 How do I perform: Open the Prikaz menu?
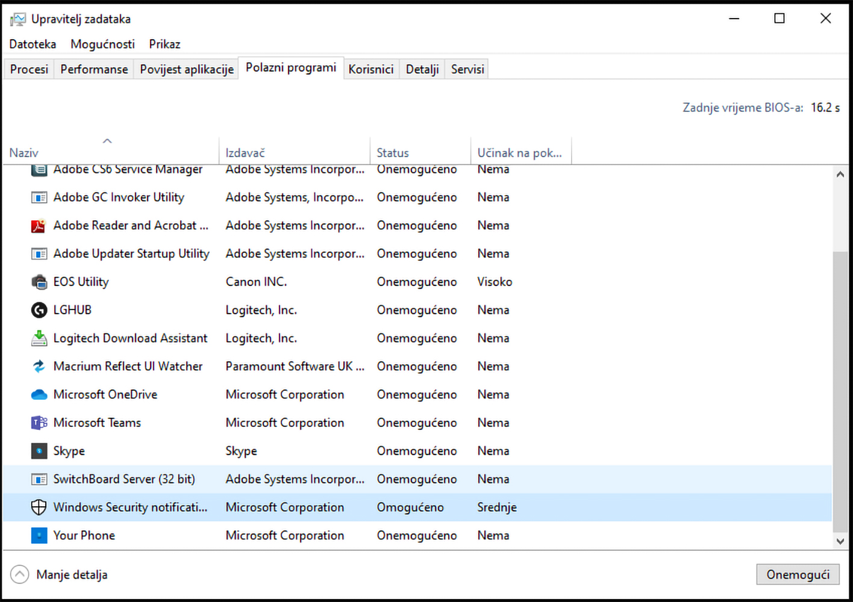pyautogui.click(x=164, y=44)
